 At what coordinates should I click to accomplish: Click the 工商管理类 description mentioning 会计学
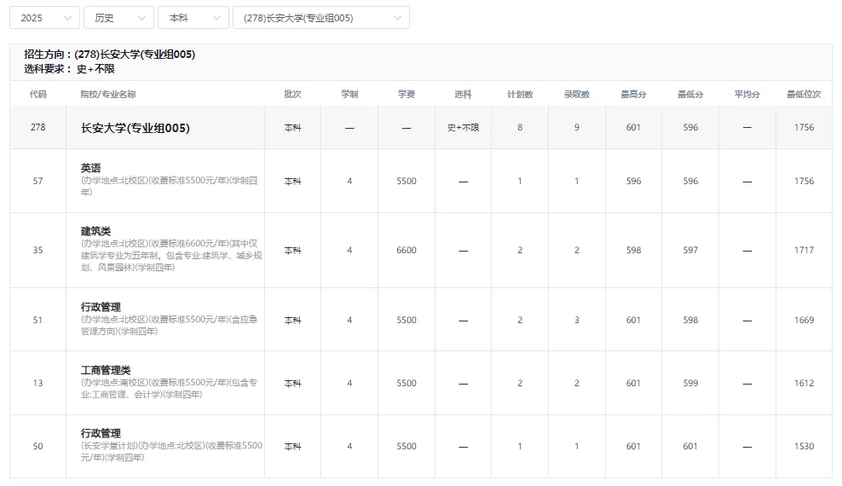pyautogui.click(x=169, y=388)
